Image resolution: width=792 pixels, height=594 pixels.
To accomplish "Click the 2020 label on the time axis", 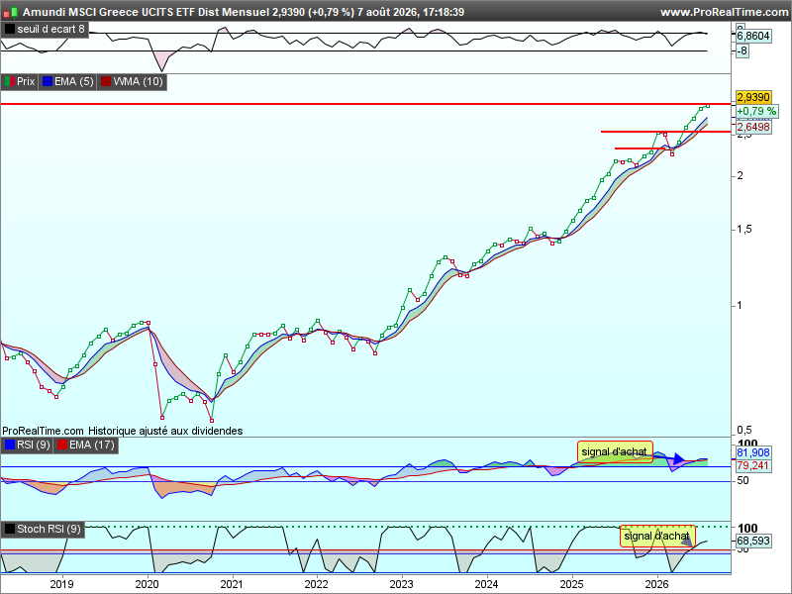I will (x=147, y=584).
